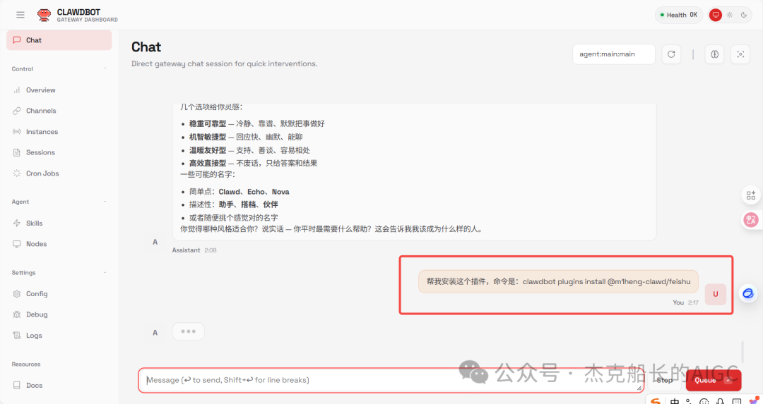Click the text 'You 2:17'
Viewport: 763px width, 404px height.
pyautogui.click(x=685, y=302)
